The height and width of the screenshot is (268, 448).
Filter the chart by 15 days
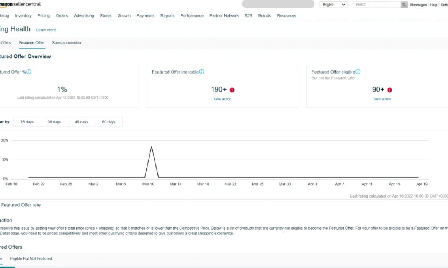(27, 122)
